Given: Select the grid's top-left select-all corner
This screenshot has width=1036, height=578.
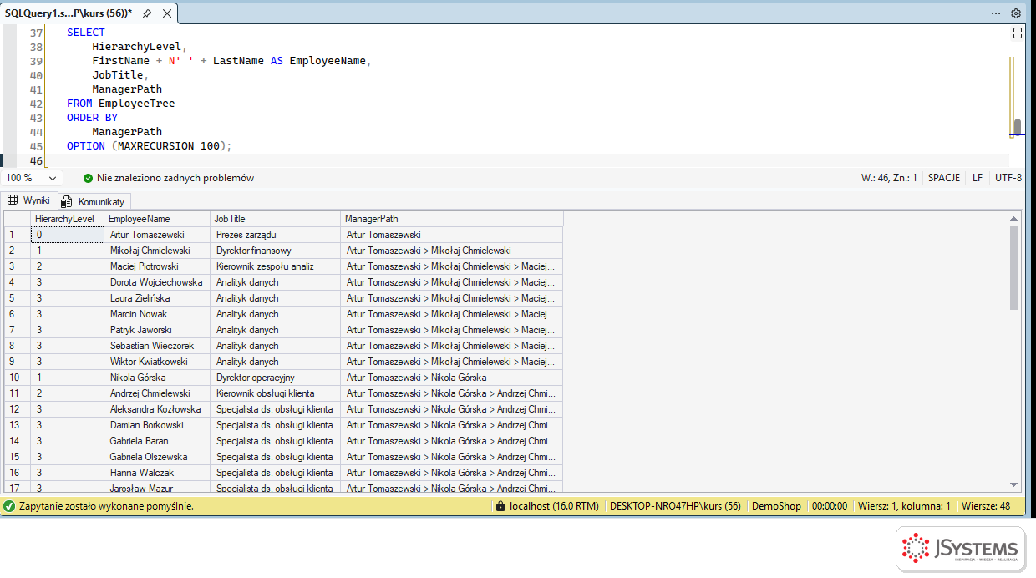Looking at the screenshot, I should pos(18,219).
